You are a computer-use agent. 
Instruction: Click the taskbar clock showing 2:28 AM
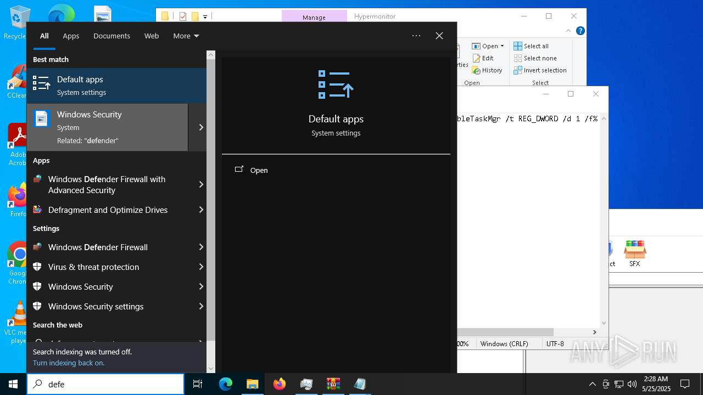tap(656, 384)
